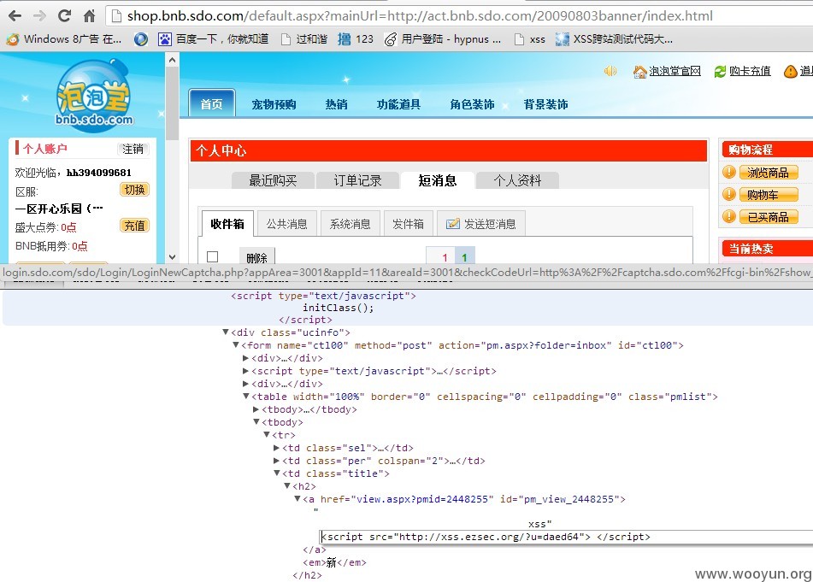Screen dimensions: 813x582
Task: Open the 最近购买 tab
Action: pyautogui.click(x=273, y=180)
